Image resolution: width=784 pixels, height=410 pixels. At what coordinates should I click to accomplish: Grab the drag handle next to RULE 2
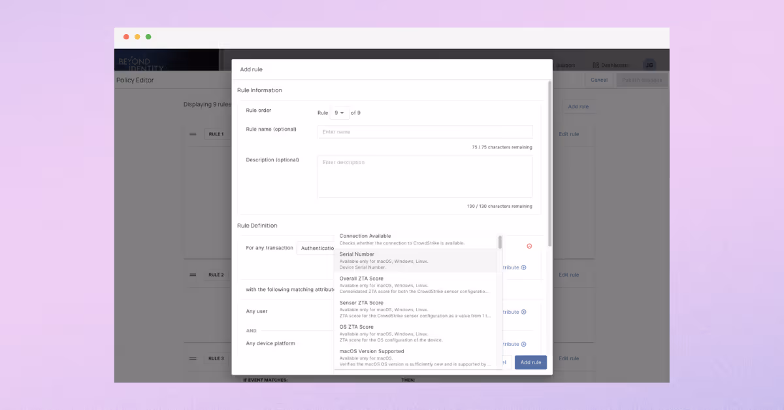tap(193, 275)
